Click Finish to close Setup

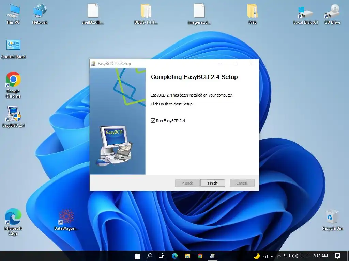click(213, 183)
